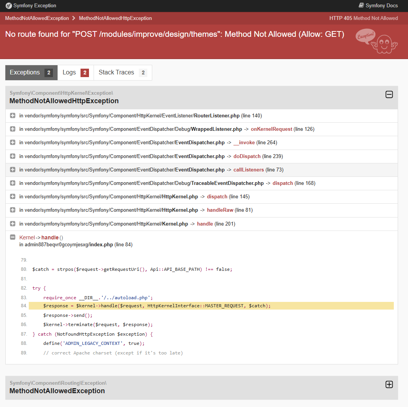Expand the HttpKernel.php handleRaw trace
This screenshot has height=407, width=408.
pos(13,210)
